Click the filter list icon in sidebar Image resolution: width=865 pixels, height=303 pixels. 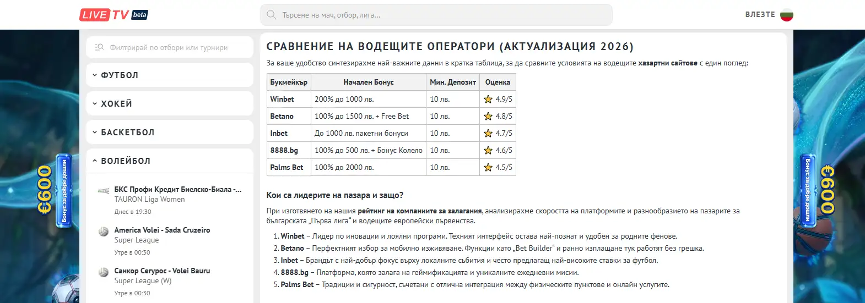(x=99, y=47)
